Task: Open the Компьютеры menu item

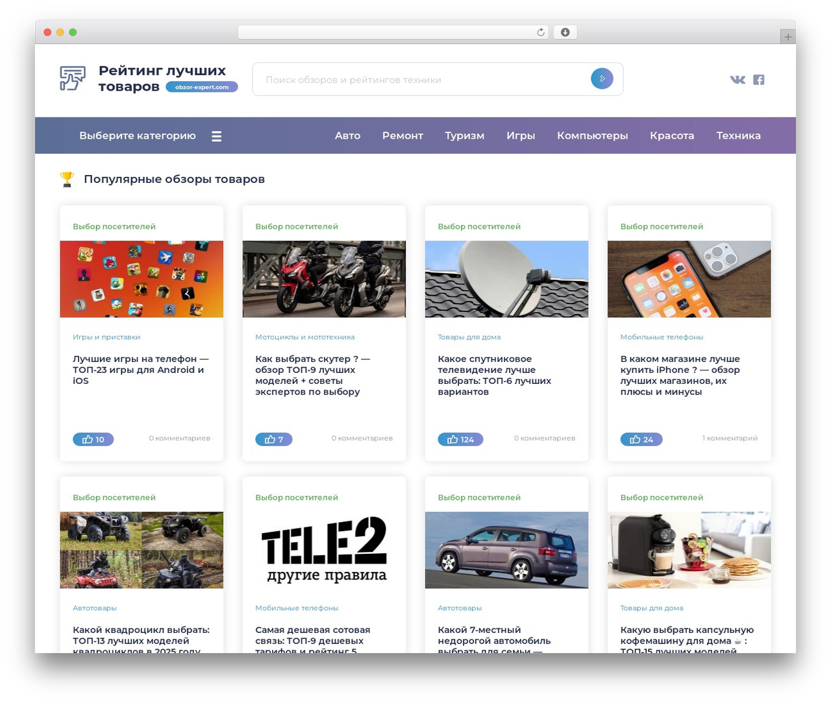Action: click(x=592, y=136)
